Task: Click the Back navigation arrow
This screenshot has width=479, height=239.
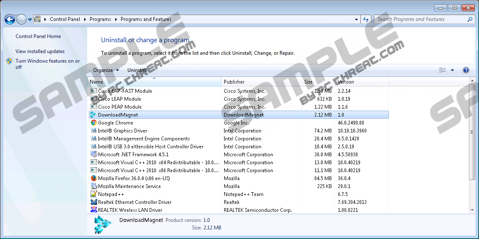Action: [10, 20]
